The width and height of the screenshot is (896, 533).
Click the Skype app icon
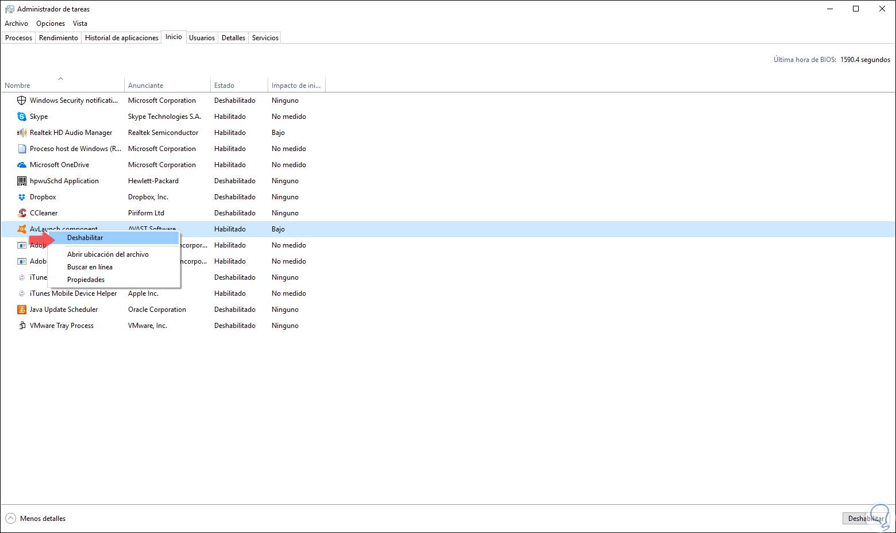[x=22, y=117]
